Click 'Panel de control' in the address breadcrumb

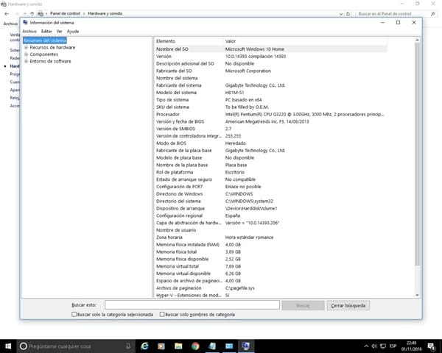pos(65,13)
